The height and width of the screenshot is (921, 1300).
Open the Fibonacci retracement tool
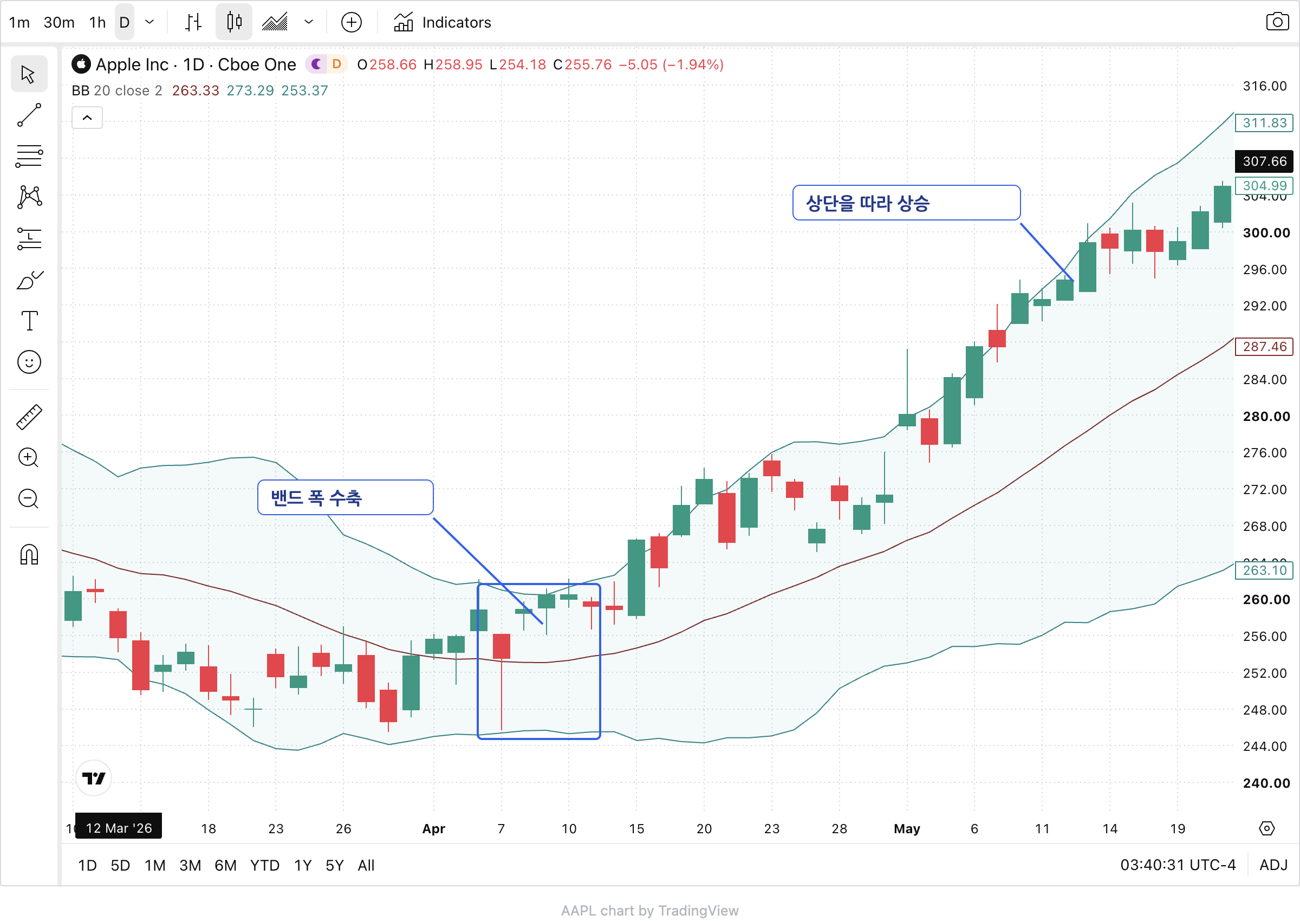(29, 156)
